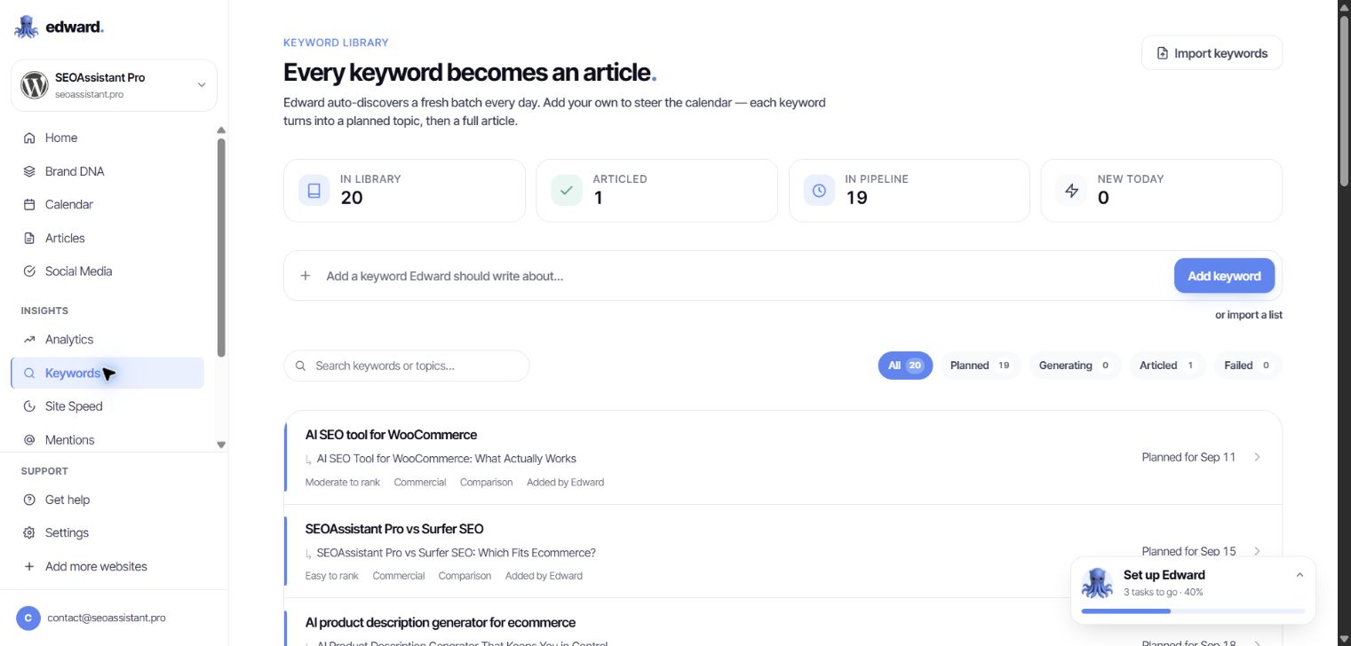
Task: Click the plus icon beside Add more websites
Action: click(29, 566)
